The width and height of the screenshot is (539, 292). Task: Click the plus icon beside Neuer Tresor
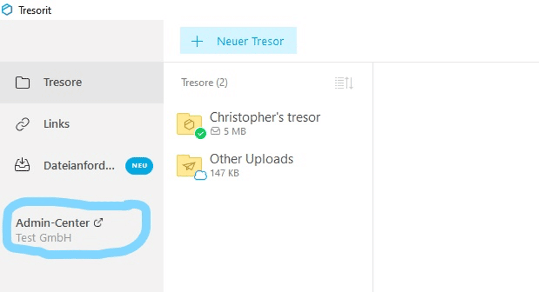click(x=197, y=41)
